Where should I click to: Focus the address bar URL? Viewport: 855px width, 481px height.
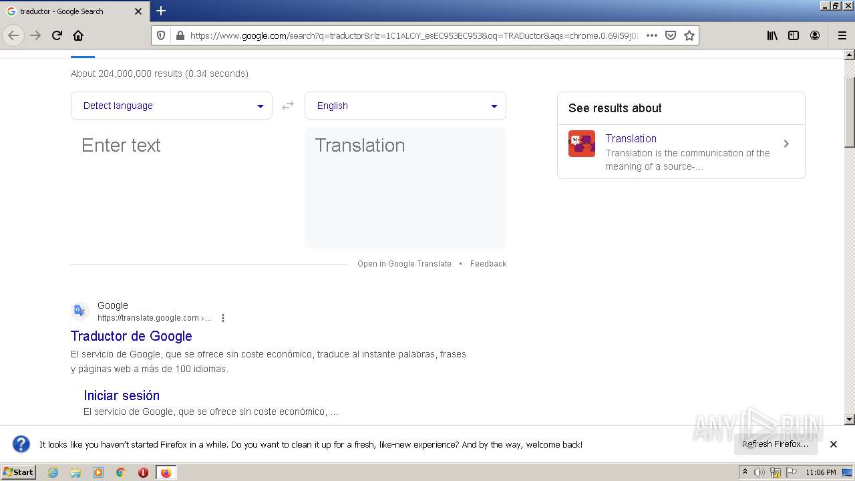tap(414, 35)
